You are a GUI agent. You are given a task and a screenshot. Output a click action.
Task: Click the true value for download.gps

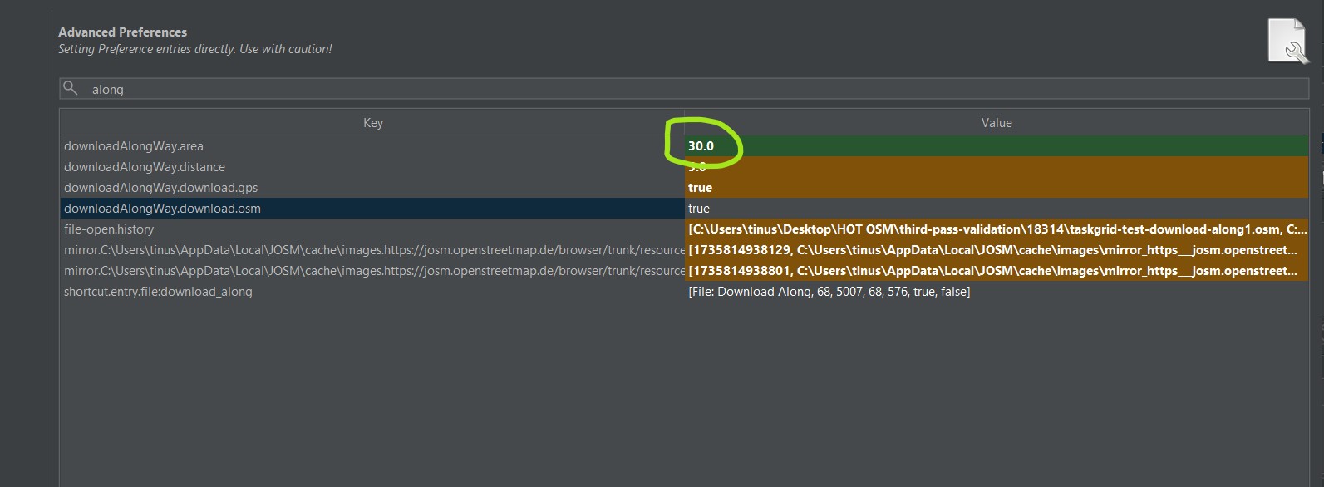[997, 188]
